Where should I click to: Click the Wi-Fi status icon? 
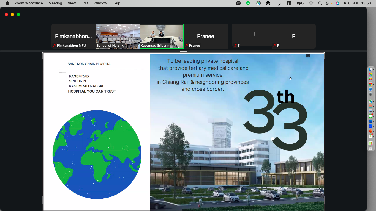coord(311,3)
